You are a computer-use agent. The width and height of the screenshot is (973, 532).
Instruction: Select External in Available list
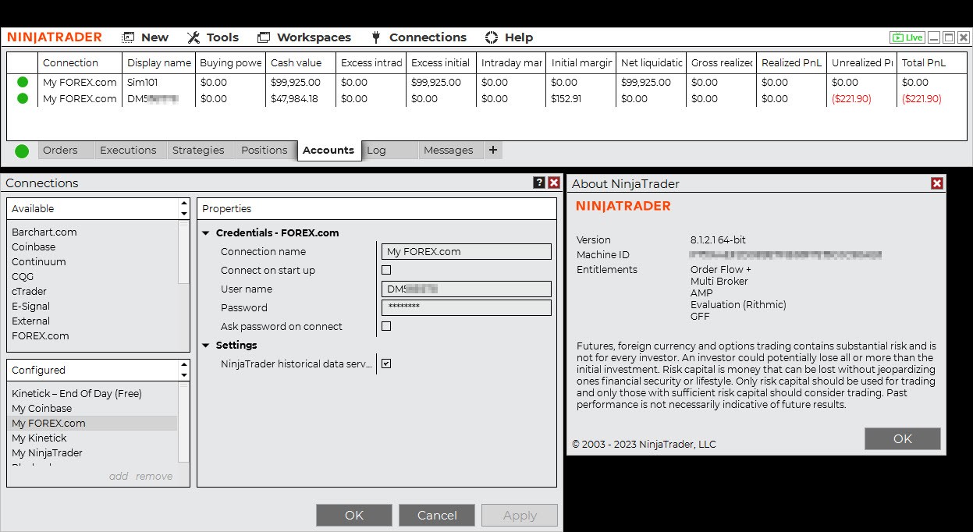click(31, 321)
